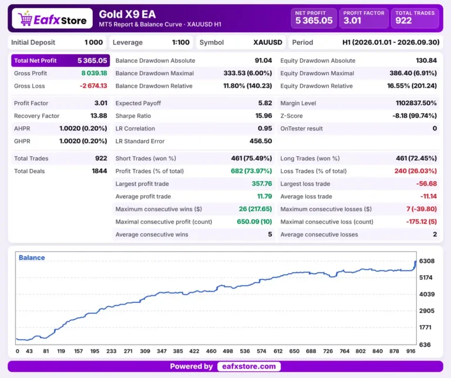The image size is (451, 378).
Task: Click the Gold X9 EA title
Action: pyautogui.click(x=127, y=14)
